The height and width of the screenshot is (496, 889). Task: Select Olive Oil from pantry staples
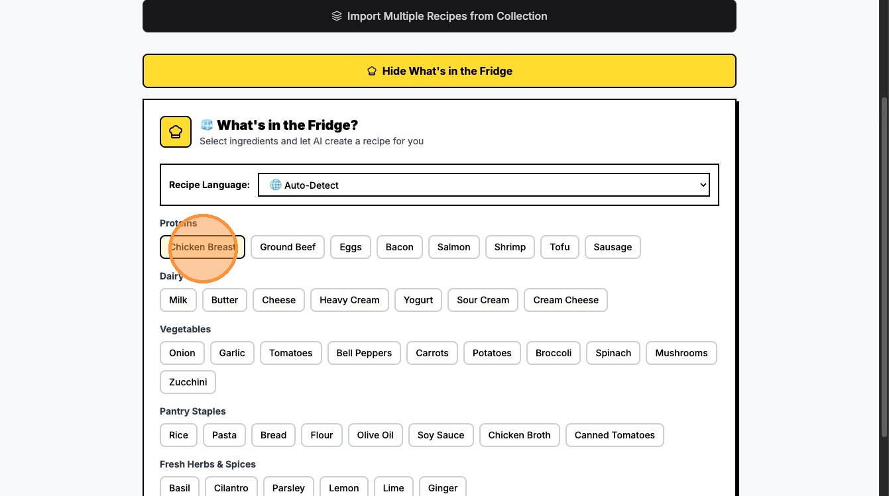pyautogui.click(x=375, y=435)
